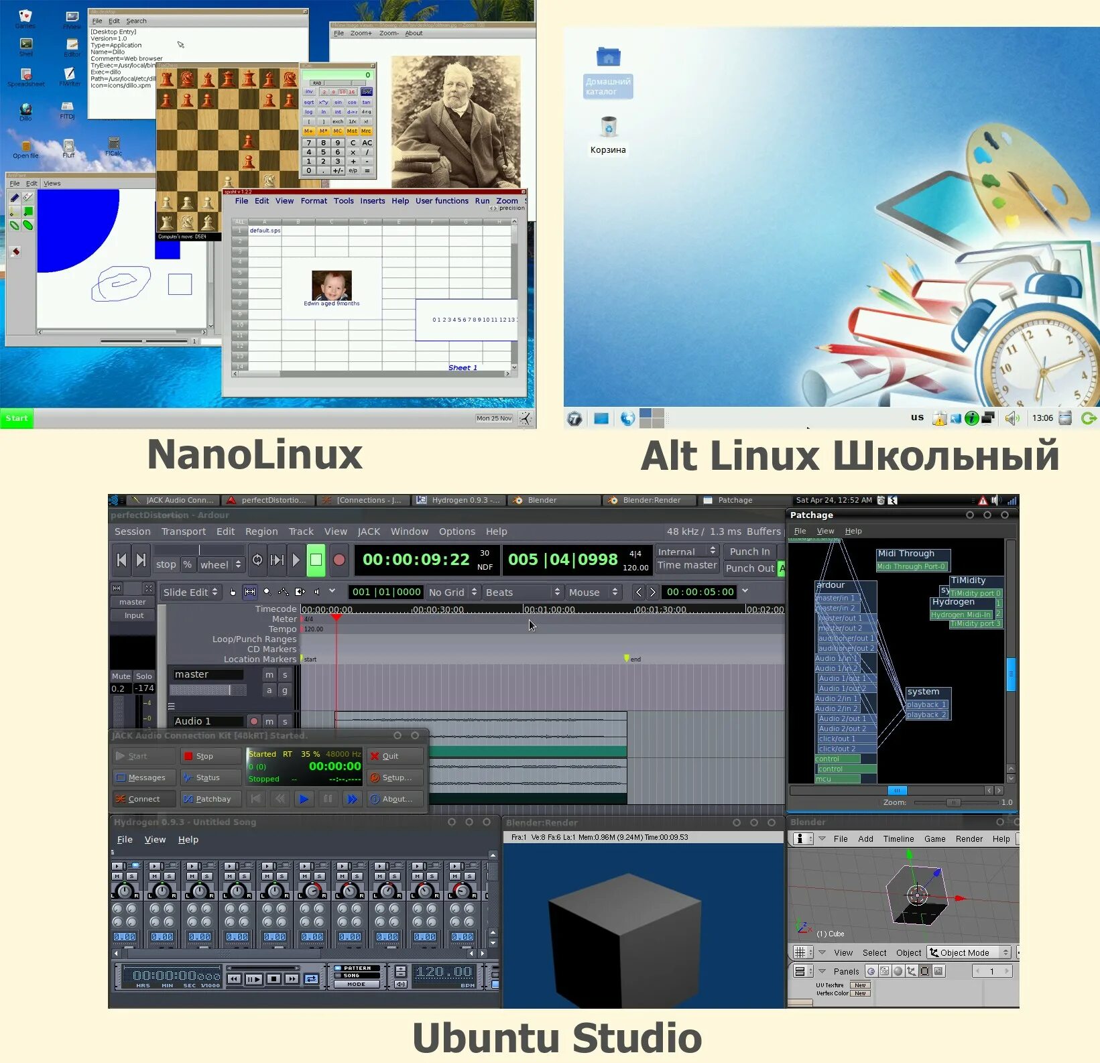This screenshot has width=1100, height=1063.
Task: Select Ardour's gain automation tool
Action: (x=284, y=592)
